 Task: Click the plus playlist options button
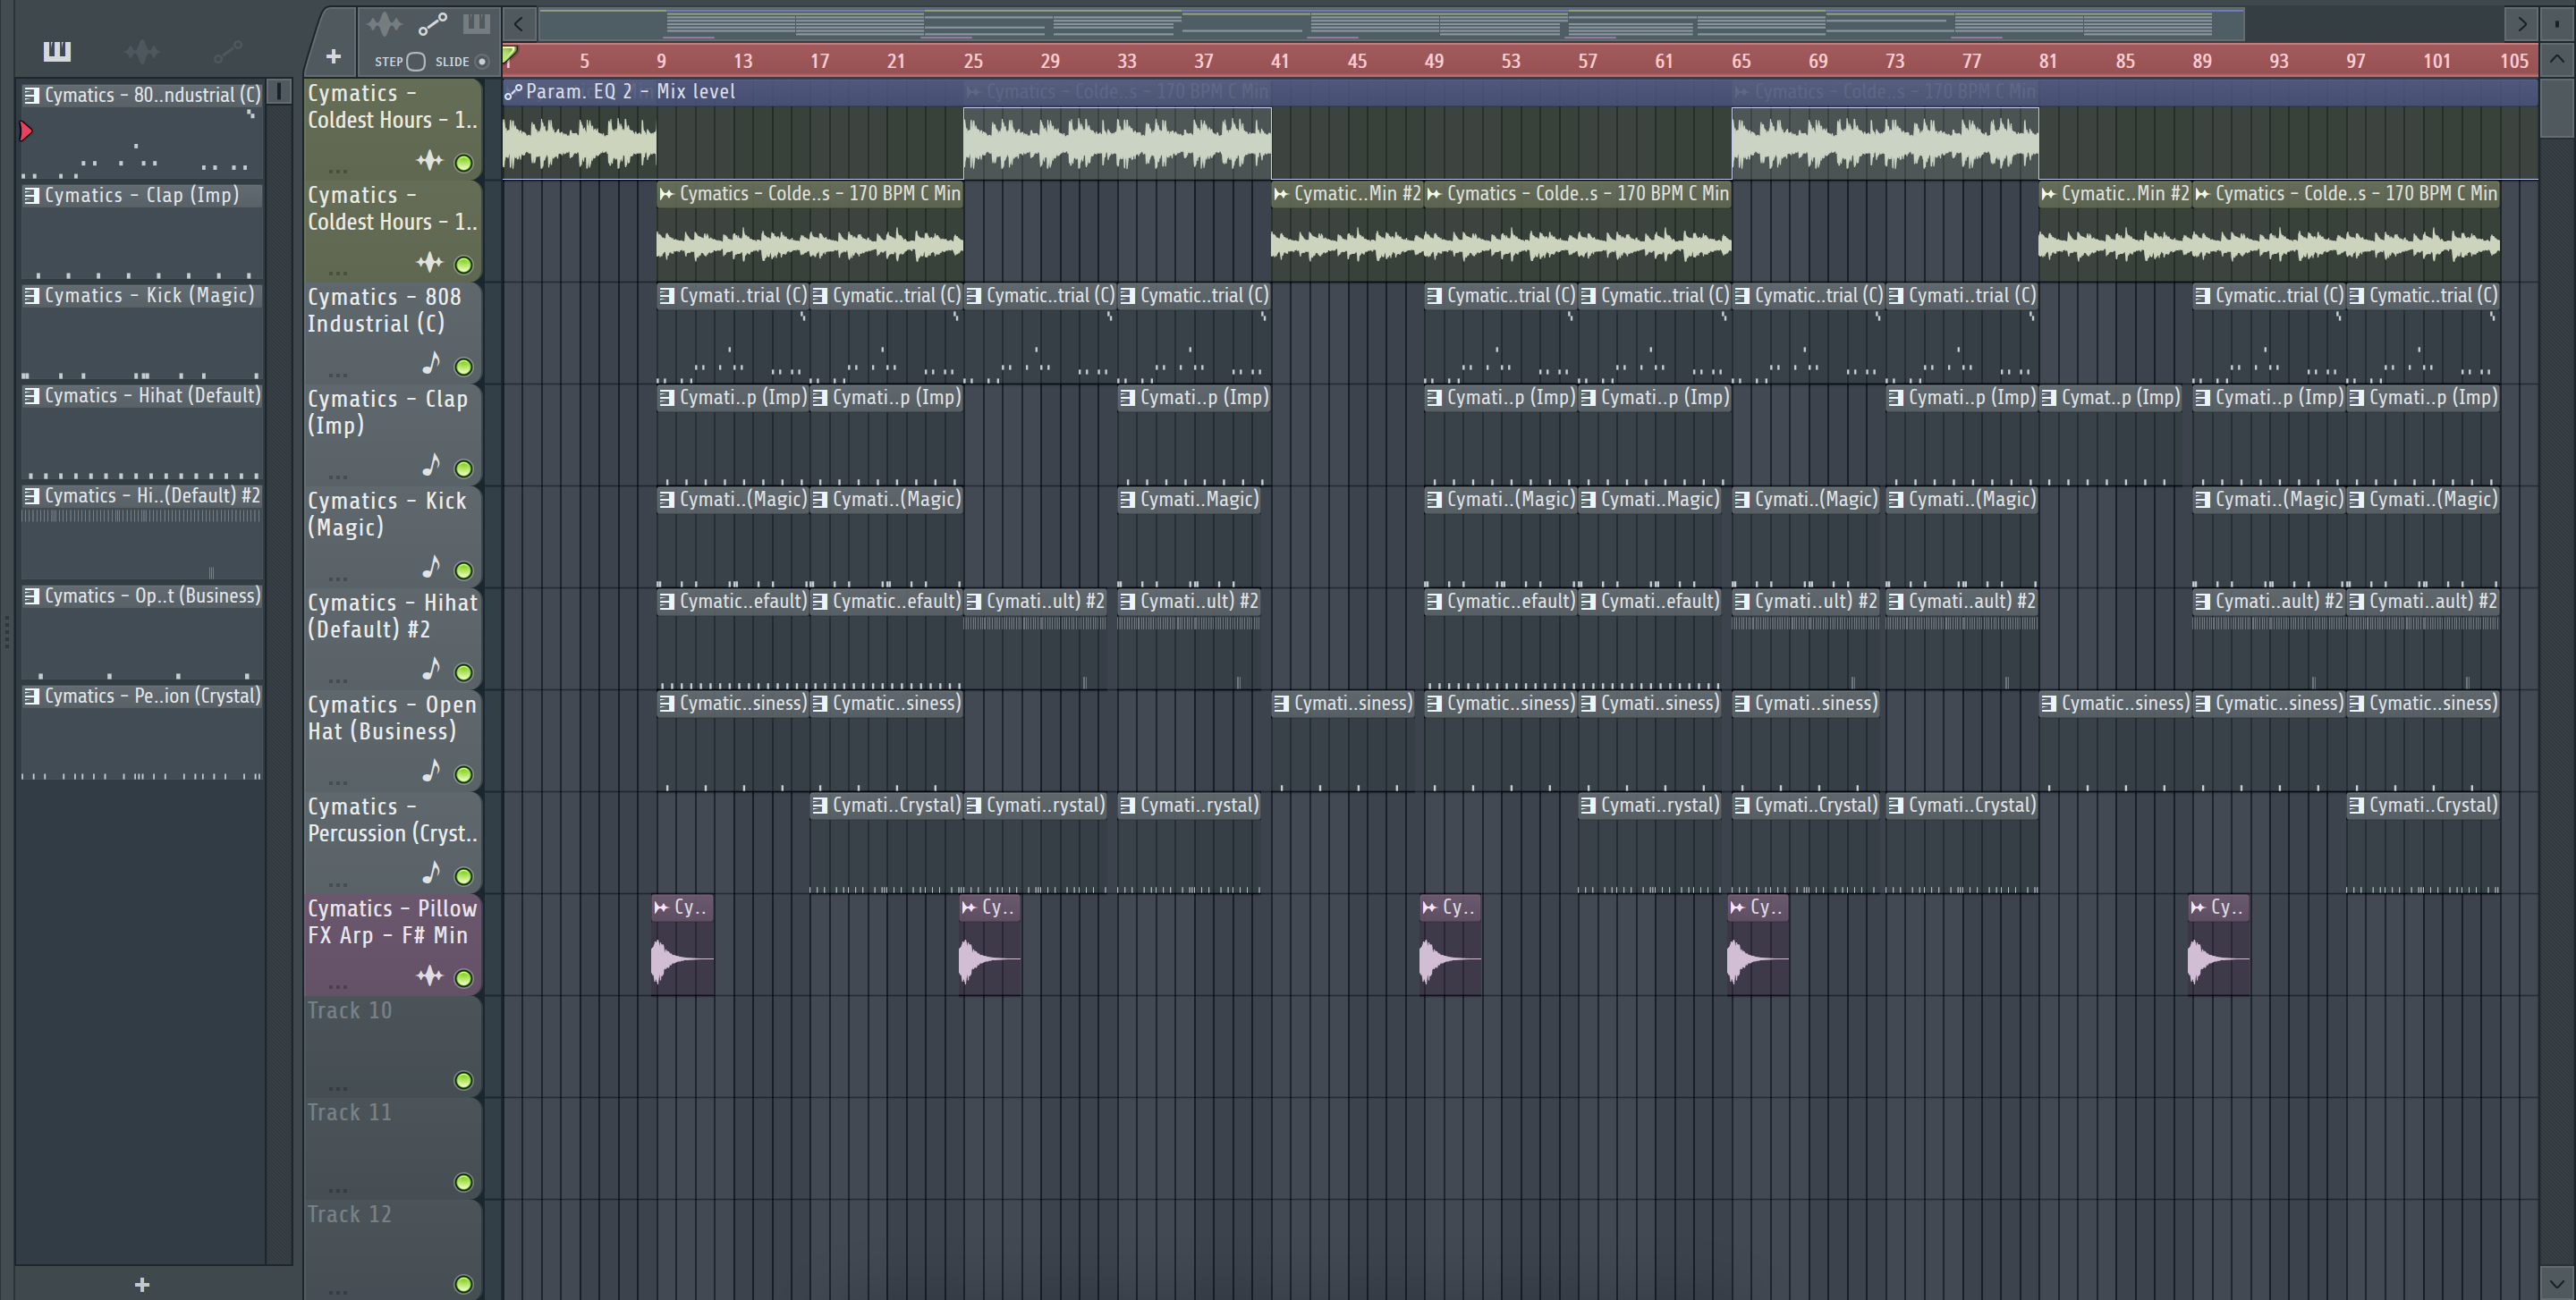click(333, 57)
